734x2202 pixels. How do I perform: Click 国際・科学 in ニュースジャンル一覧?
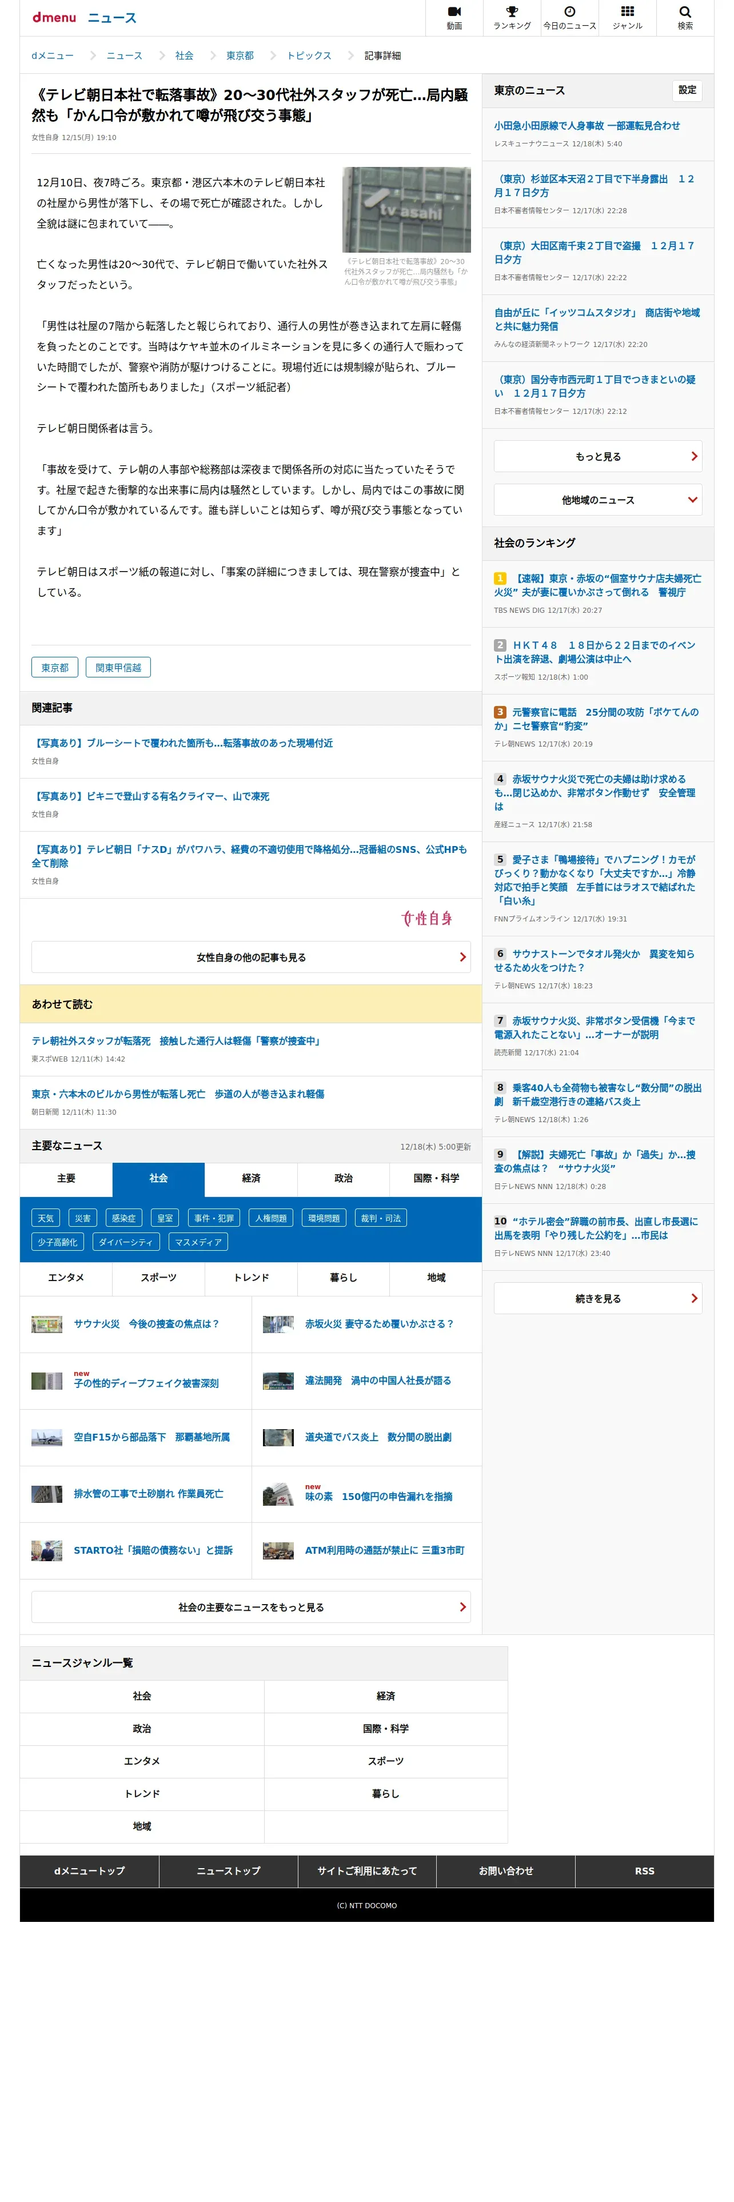[385, 1729]
